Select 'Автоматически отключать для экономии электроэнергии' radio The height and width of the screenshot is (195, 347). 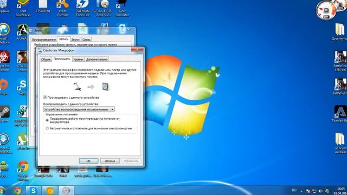point(47,128)
